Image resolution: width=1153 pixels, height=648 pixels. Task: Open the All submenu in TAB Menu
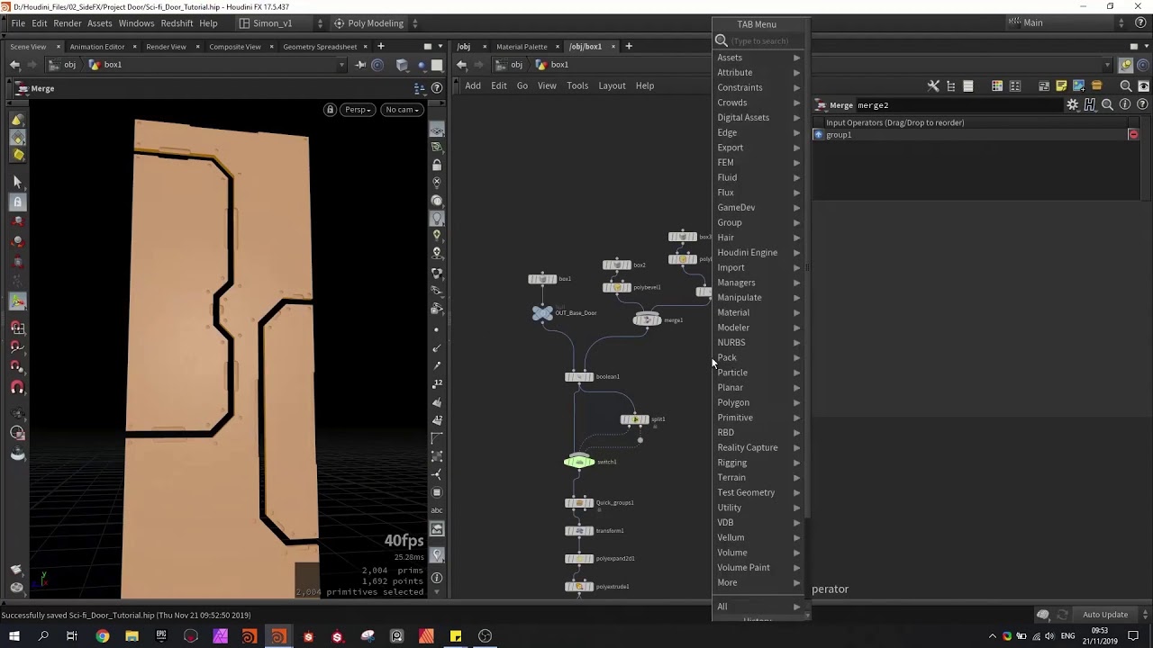pos(758,607)
